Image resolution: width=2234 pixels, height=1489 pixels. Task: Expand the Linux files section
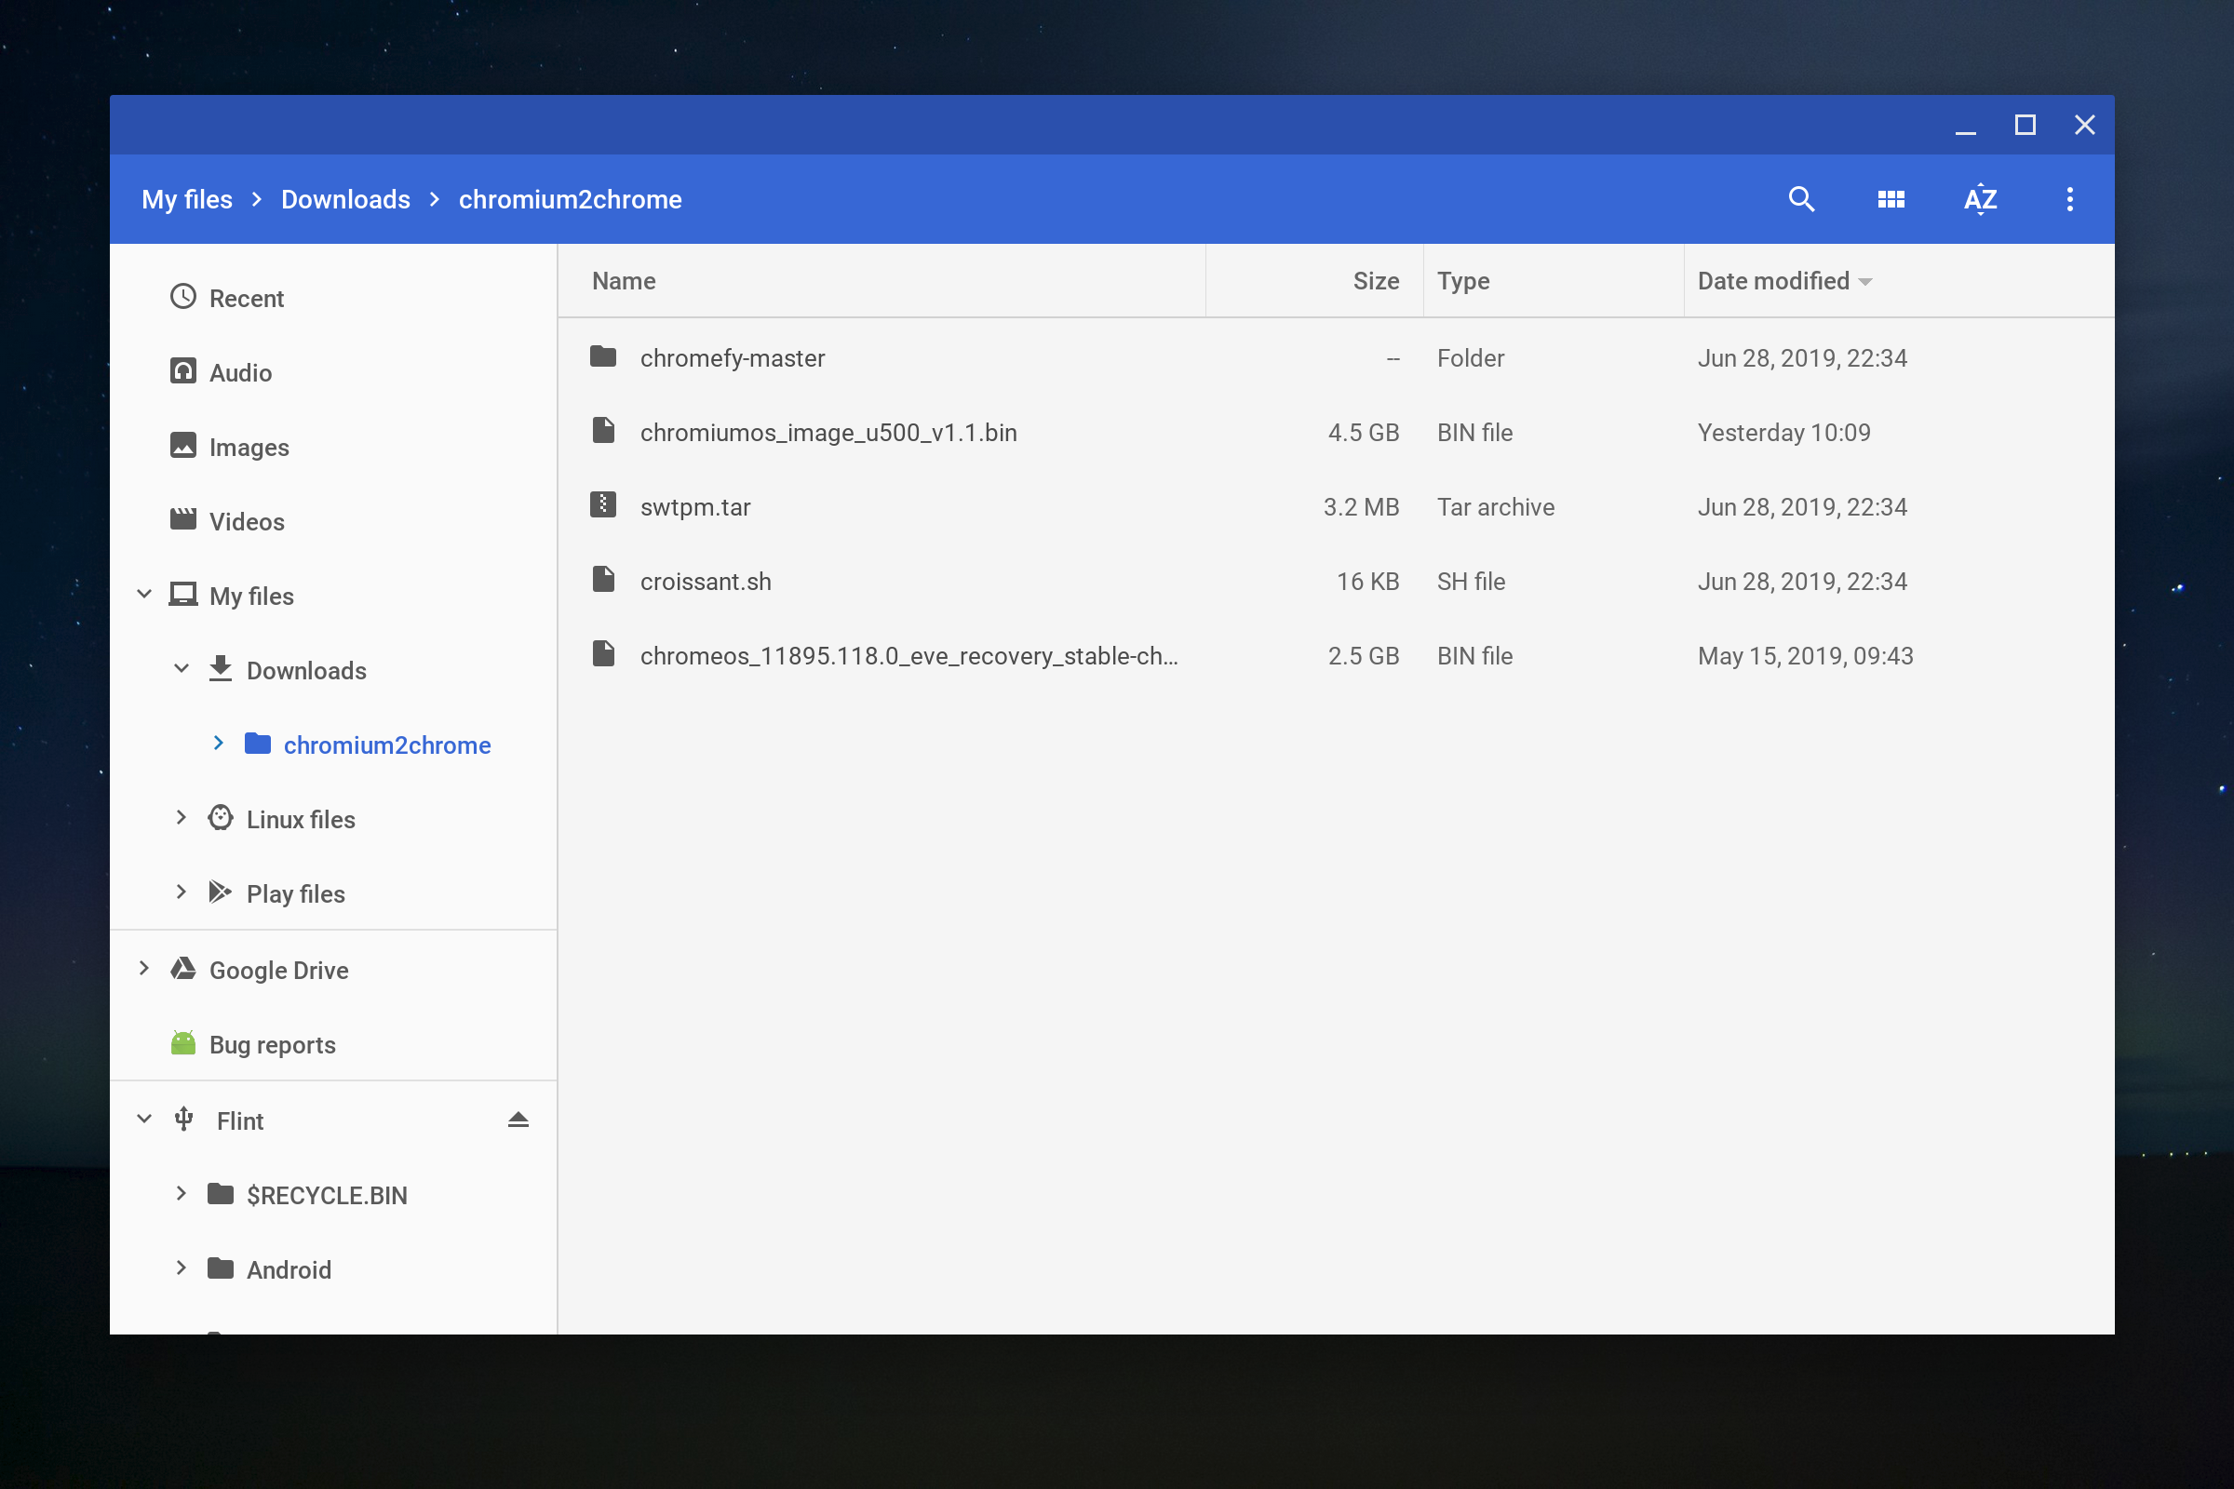click(182, 818)
